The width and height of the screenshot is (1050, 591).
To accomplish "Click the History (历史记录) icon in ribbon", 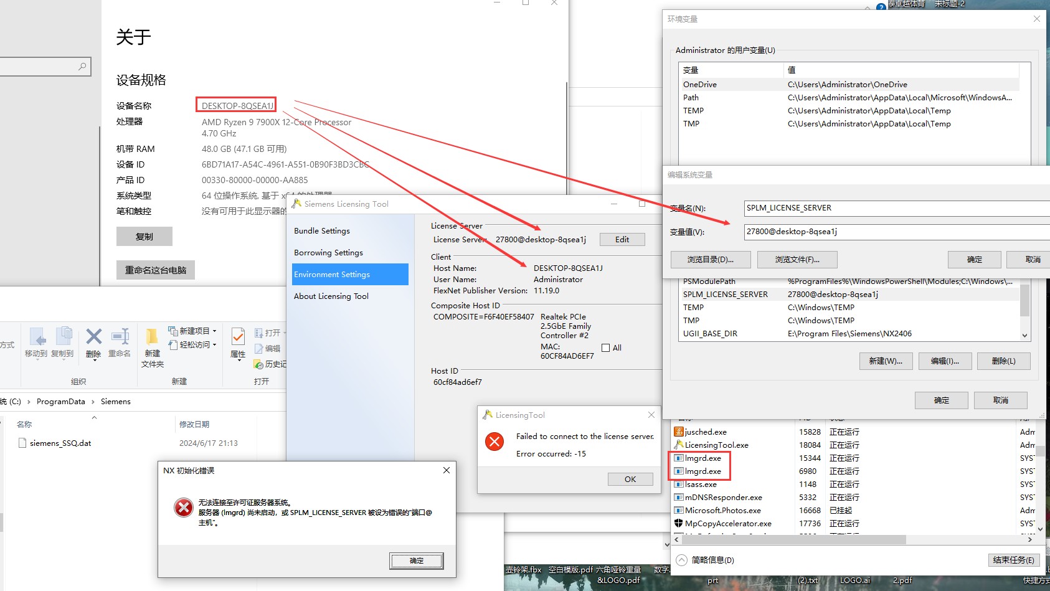I will [x=259, y=364].
